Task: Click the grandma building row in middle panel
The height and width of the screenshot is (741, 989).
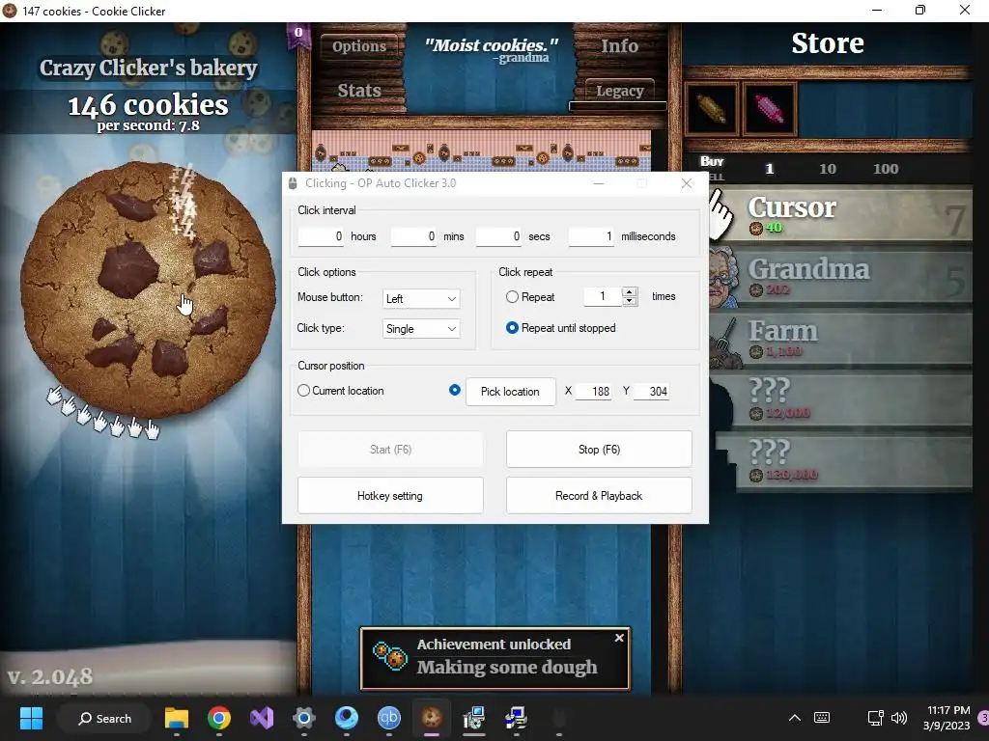Action: [x=481, y=151]
